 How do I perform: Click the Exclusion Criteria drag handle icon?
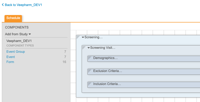90,71
